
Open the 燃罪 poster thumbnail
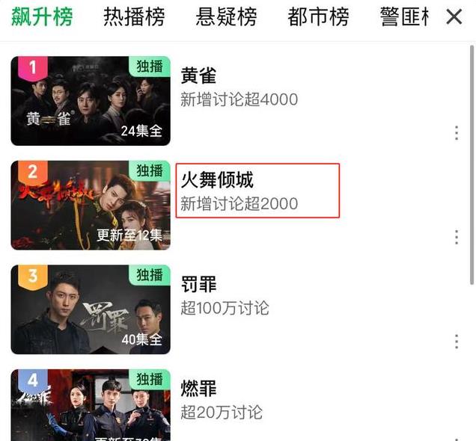coord(91,405)
